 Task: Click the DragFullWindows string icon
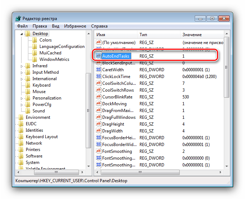pyautogui.click(x=98, y=117)
